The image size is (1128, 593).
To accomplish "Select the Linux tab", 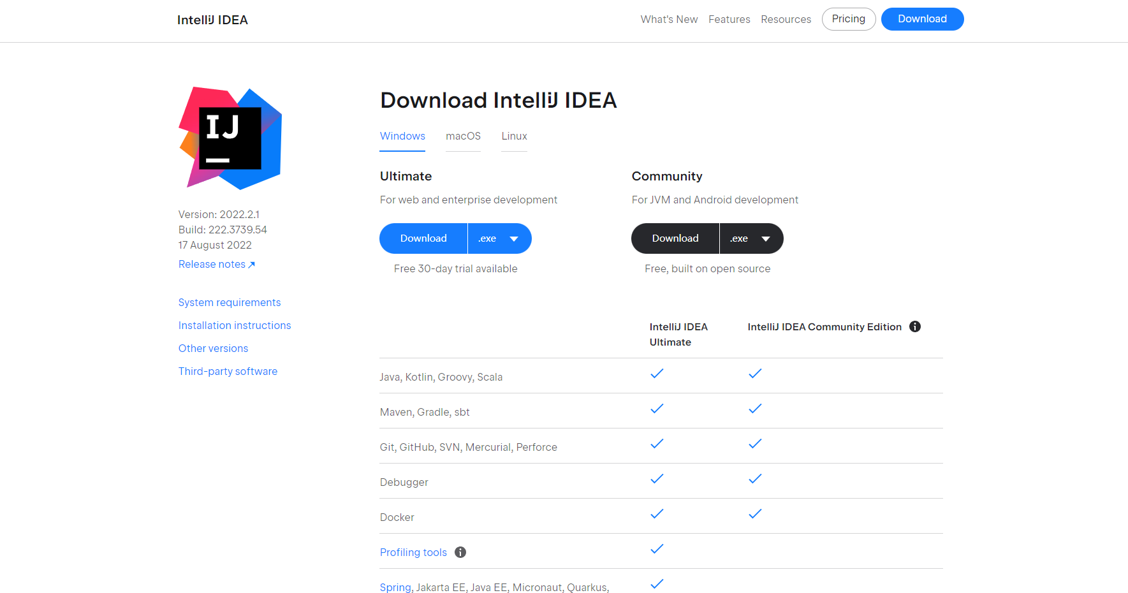I will (x=514, y=136).
